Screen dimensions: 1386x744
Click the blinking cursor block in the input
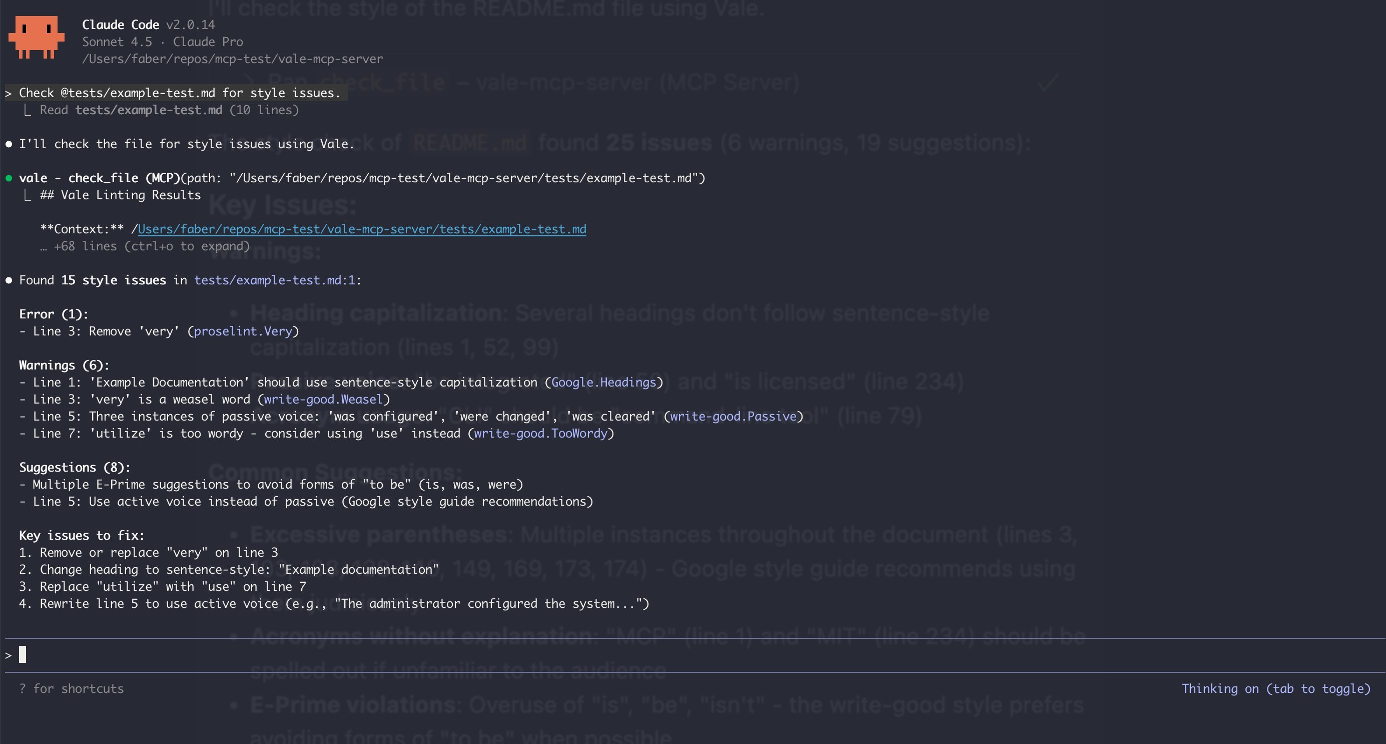pyautogui.click(x=22, y=655)
